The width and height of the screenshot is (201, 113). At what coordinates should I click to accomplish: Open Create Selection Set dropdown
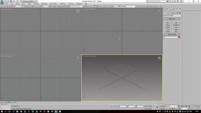point(76,6)
